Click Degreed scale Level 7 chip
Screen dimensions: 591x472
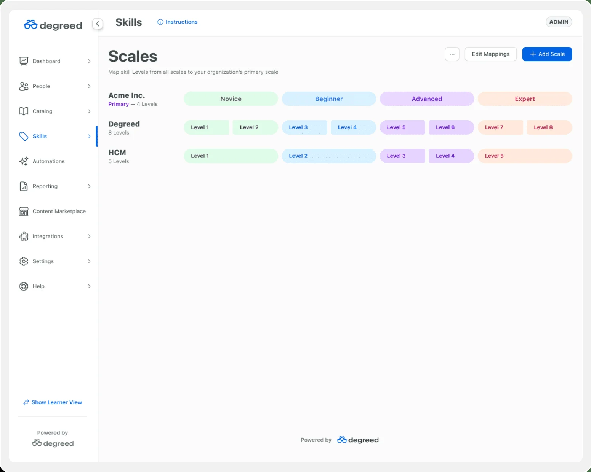500,127
